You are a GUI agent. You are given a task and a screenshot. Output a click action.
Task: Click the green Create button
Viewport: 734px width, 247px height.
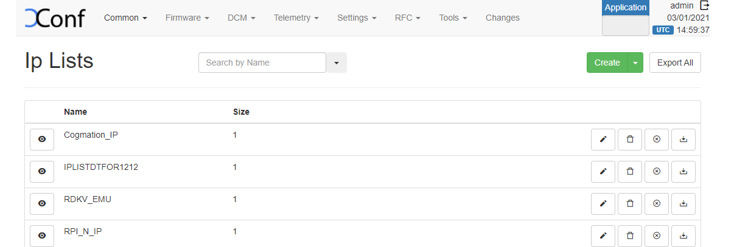pos(607,63)
